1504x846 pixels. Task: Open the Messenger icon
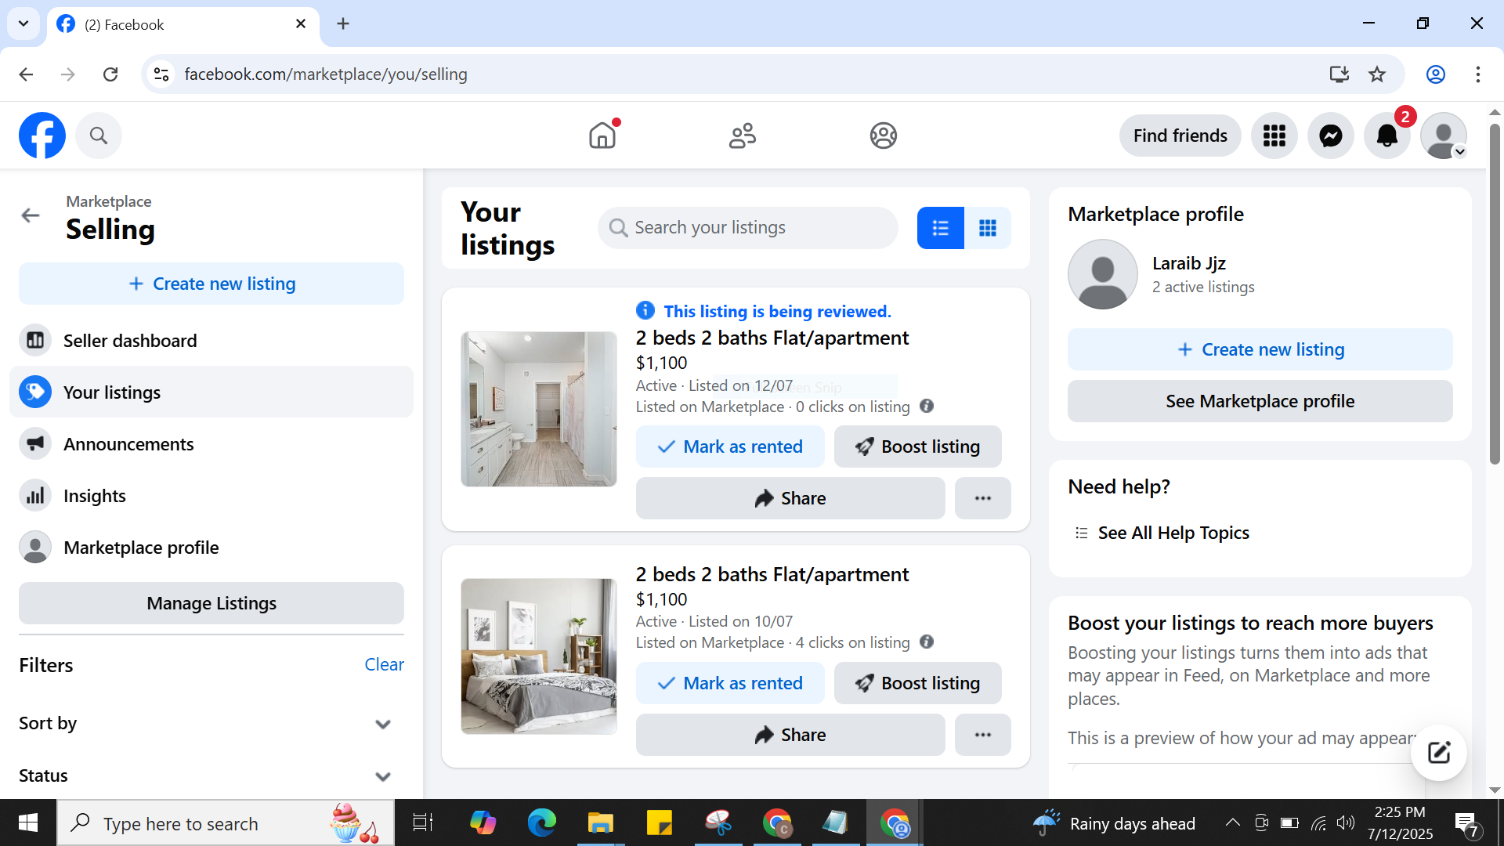click(1330, 136)
